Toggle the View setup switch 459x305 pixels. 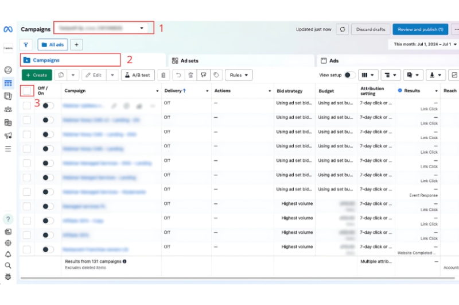[x=349, y=75]
